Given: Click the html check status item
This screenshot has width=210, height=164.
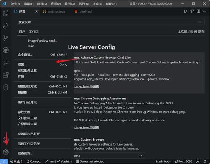Looking at the screenshot, I should (x=50, y=161).
